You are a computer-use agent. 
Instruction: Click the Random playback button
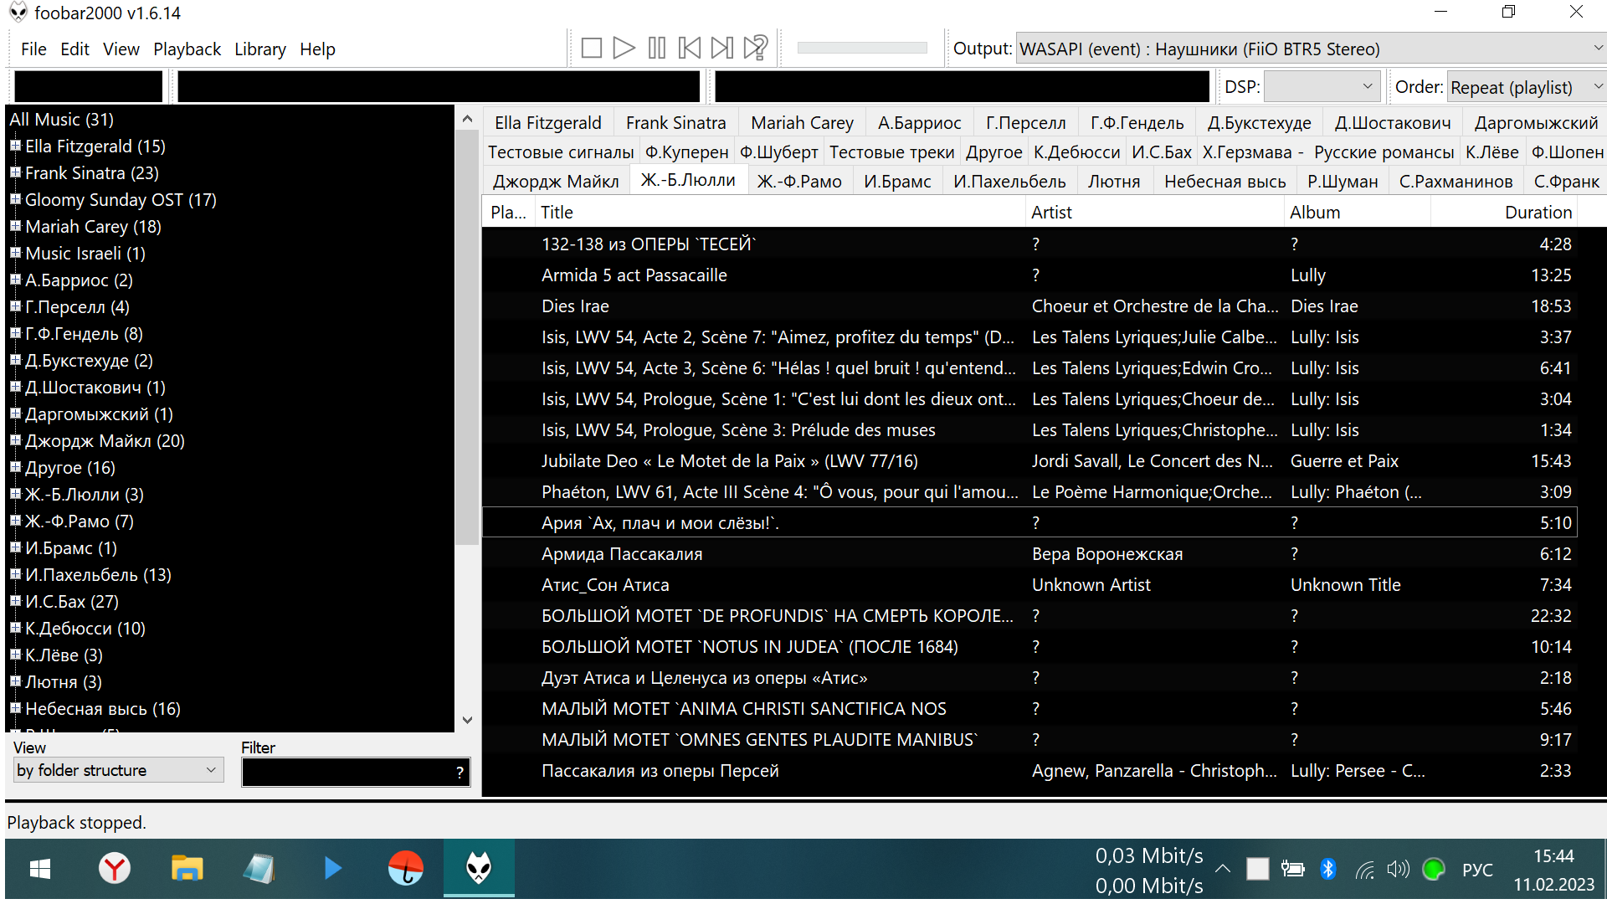tap(755, 48)
